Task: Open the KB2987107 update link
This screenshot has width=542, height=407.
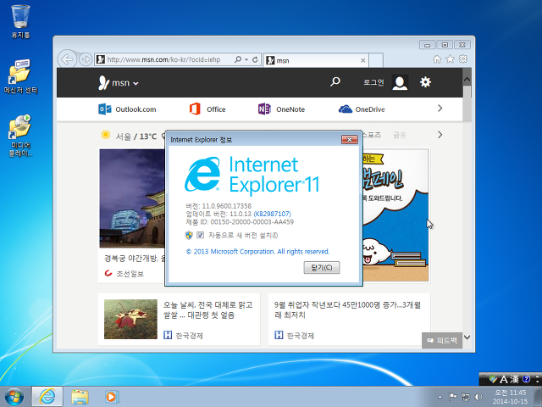Action: (x=273, y=214)
